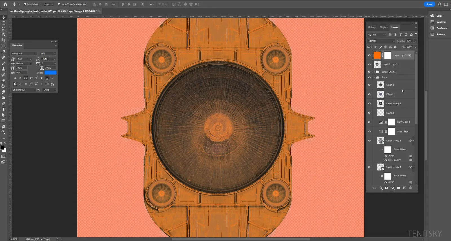Screen dimensions: 451x241
Task: Hide the Ellipse 1 layer
Action: click(x=369, y=94)
